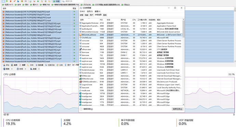Open Task Manager 选项(O) menu

point(90,11)
